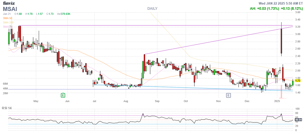
Task: Click the 2.20 price axis label
Action: pyautogui.click(x=298, y=63)
